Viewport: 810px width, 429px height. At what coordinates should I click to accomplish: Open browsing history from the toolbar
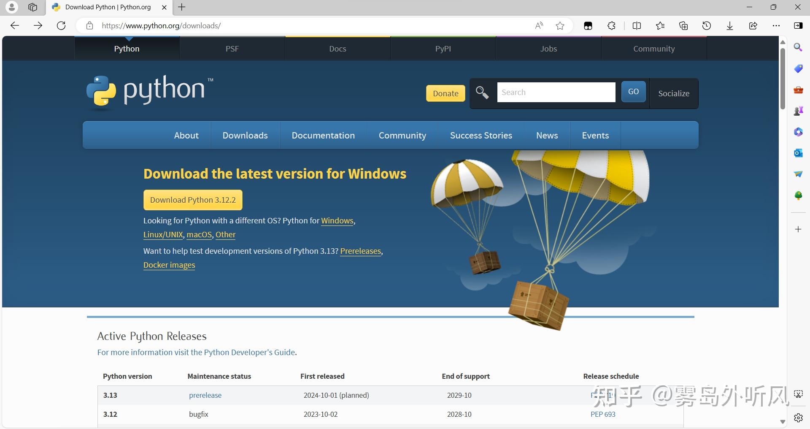point(706,26)
